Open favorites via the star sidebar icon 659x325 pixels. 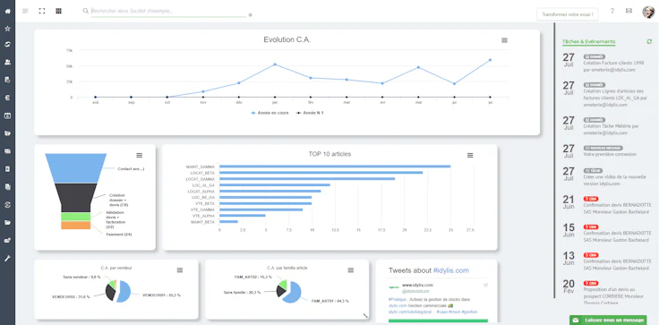7,29
